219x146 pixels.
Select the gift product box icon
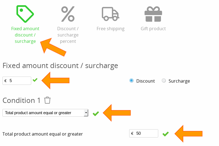(x=153, y=14)
